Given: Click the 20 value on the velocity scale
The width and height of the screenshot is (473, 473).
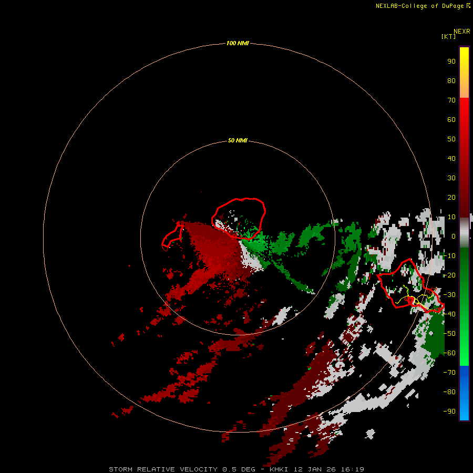Looking at the screenshot, I should click(451, 197).
